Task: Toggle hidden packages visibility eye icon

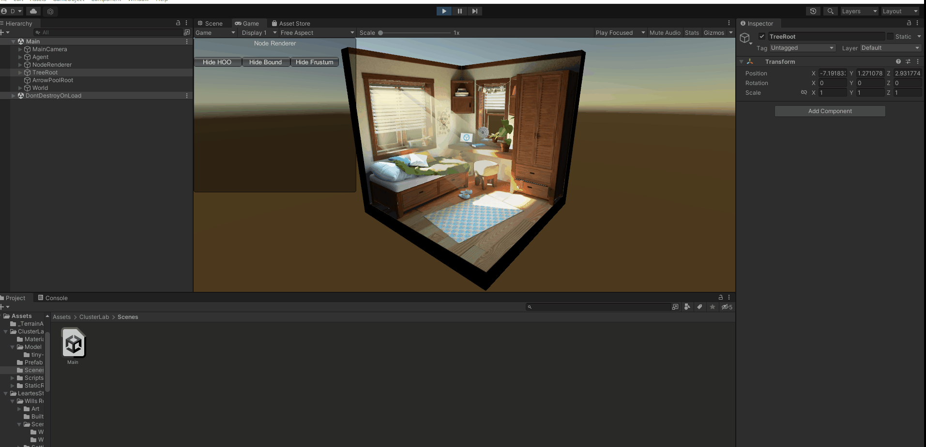Action: [727, 307]
